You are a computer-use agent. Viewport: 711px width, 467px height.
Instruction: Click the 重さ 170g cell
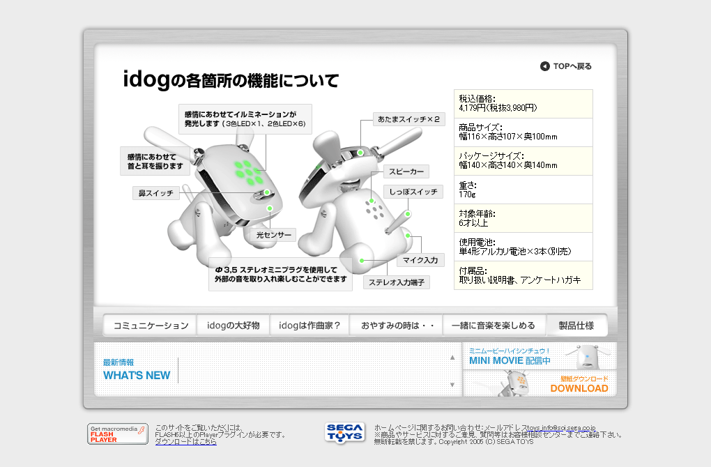pyautogui.click(x=523, y=190)
